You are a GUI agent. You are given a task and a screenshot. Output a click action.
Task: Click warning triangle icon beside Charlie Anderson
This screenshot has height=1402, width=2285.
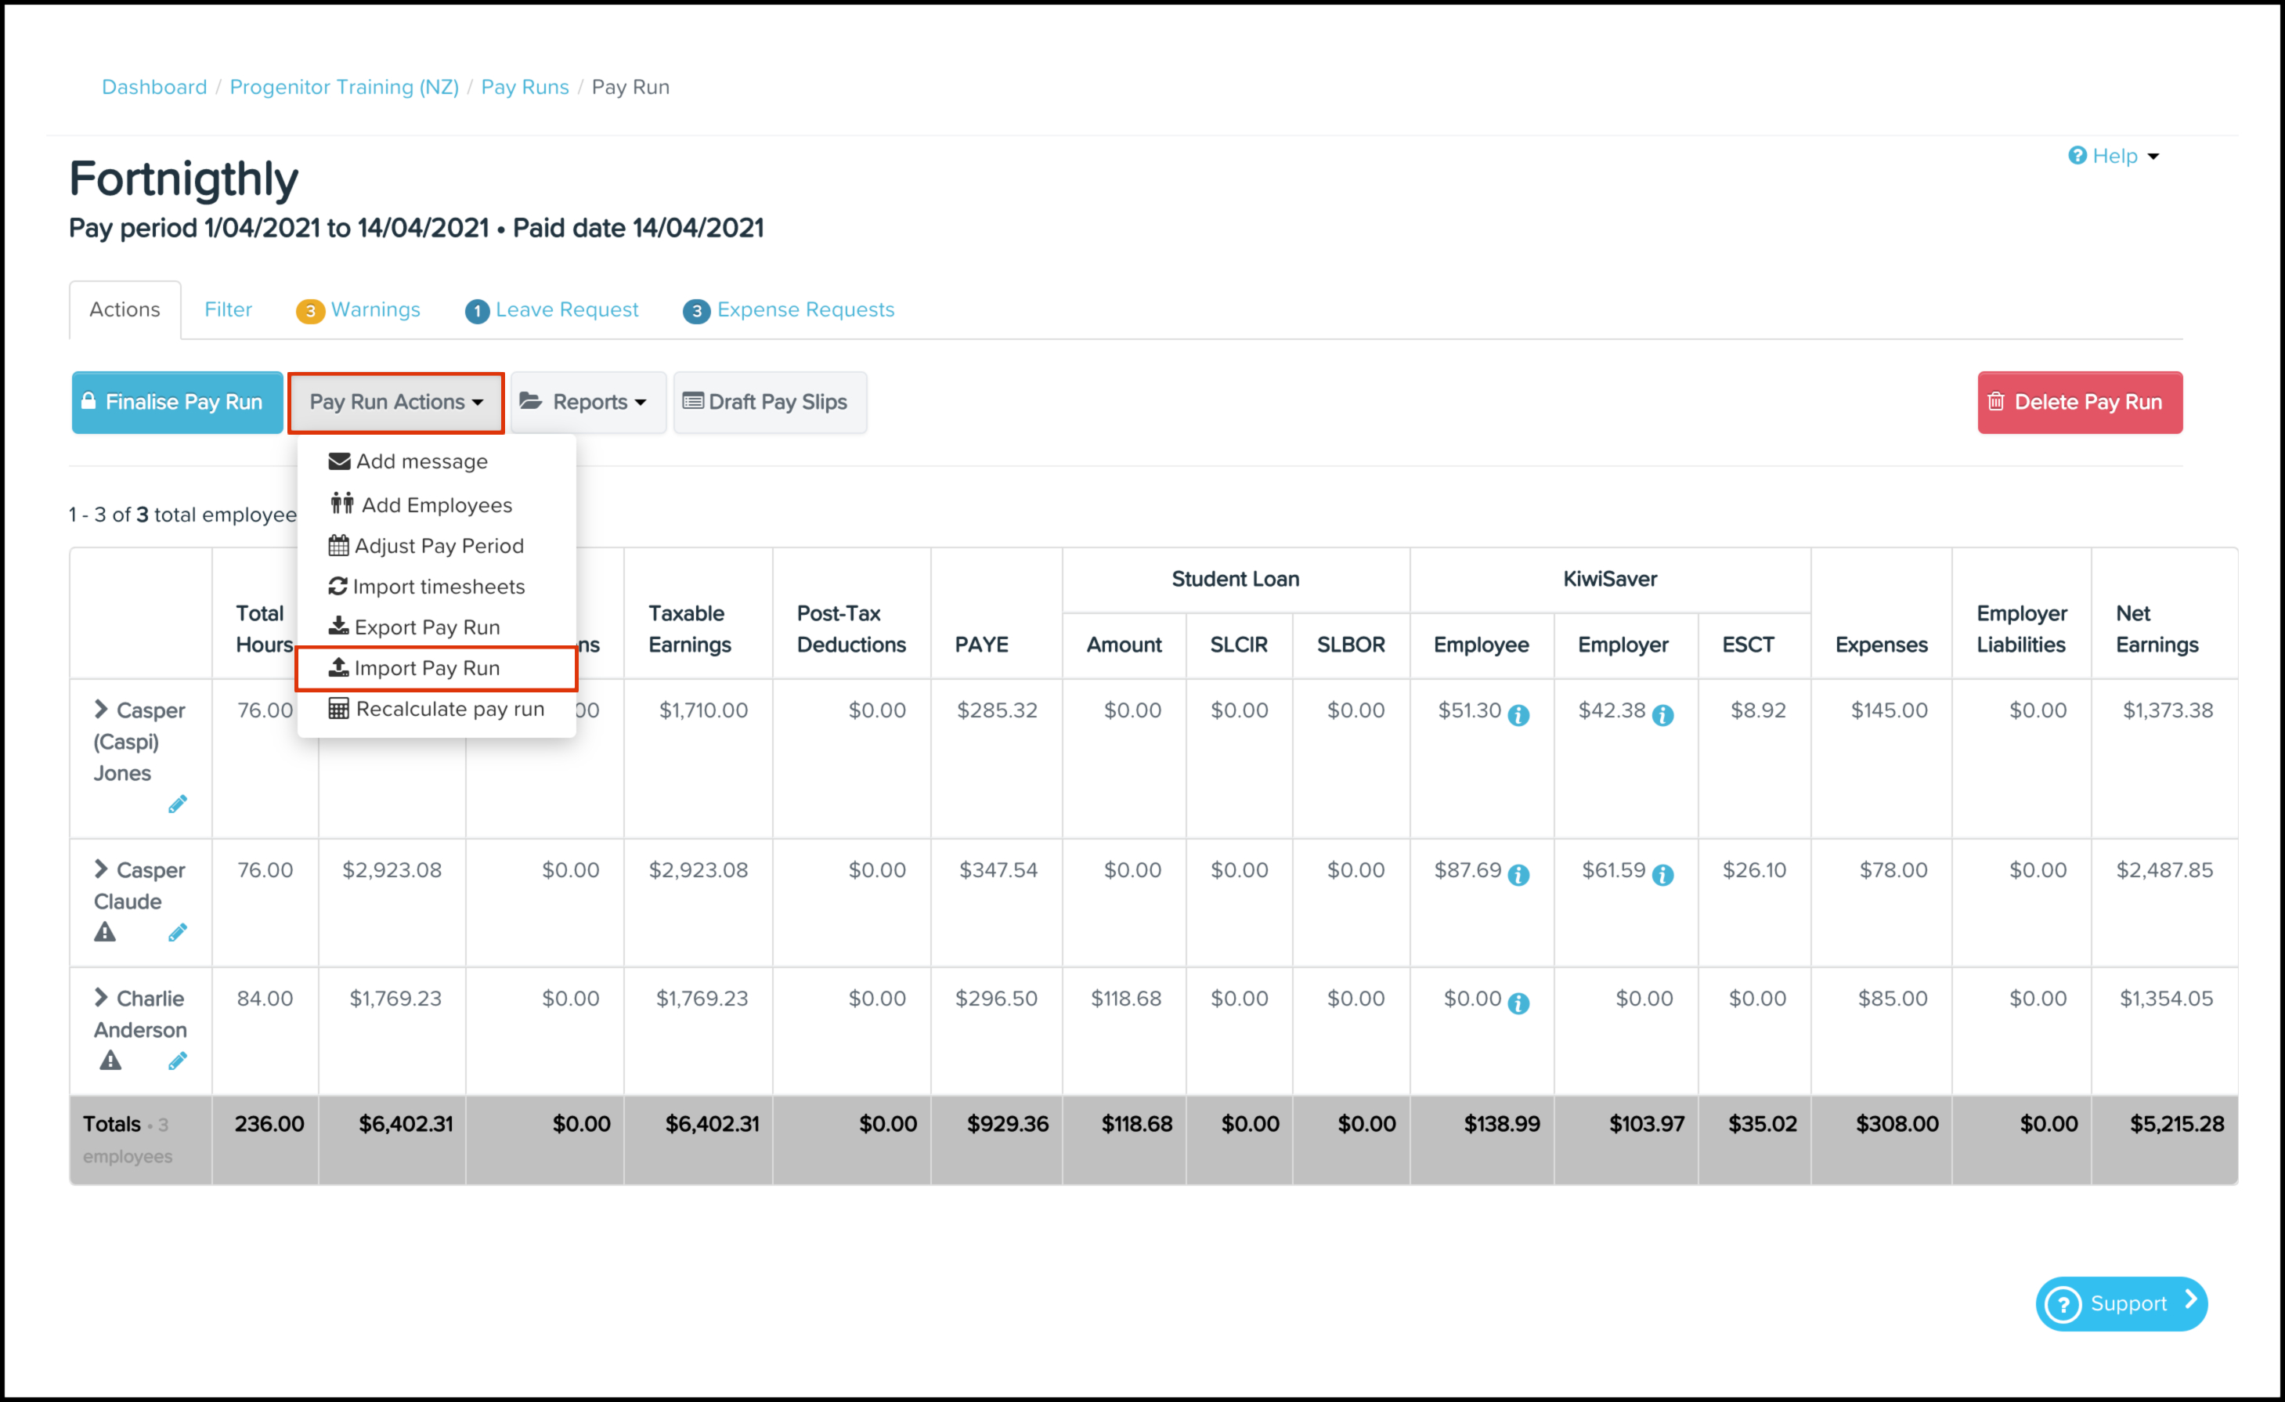[x=110, y=1060]
